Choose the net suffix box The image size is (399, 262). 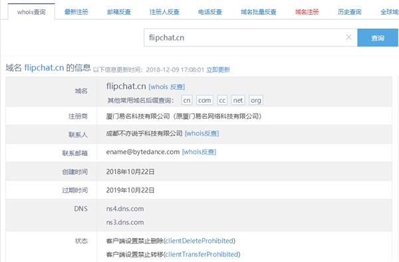[x=238, y=100]
